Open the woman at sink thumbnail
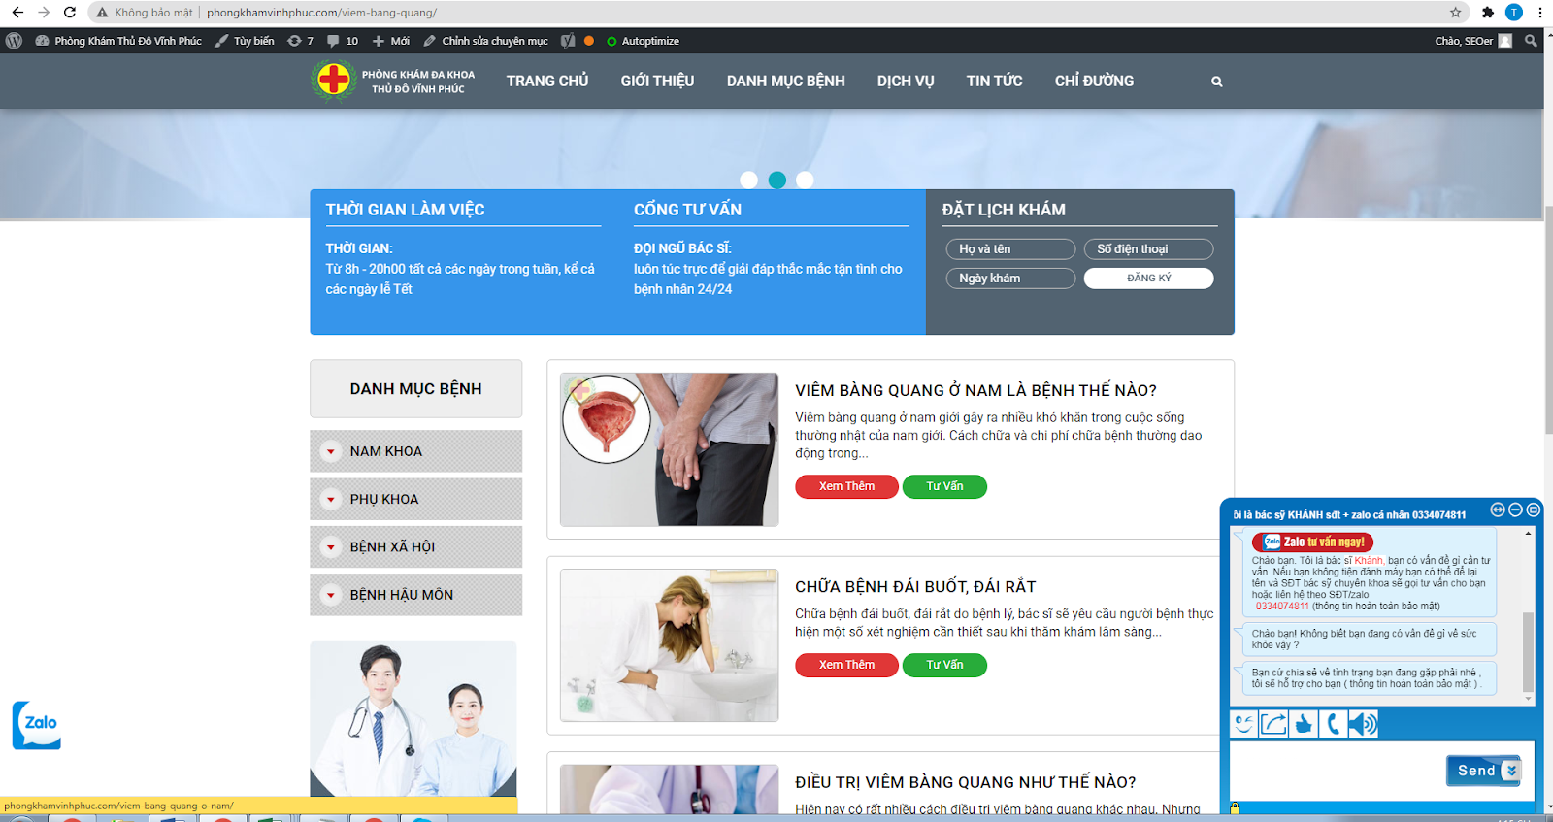The width and height of the screenshot is (1553, 822). click(670, 645)
